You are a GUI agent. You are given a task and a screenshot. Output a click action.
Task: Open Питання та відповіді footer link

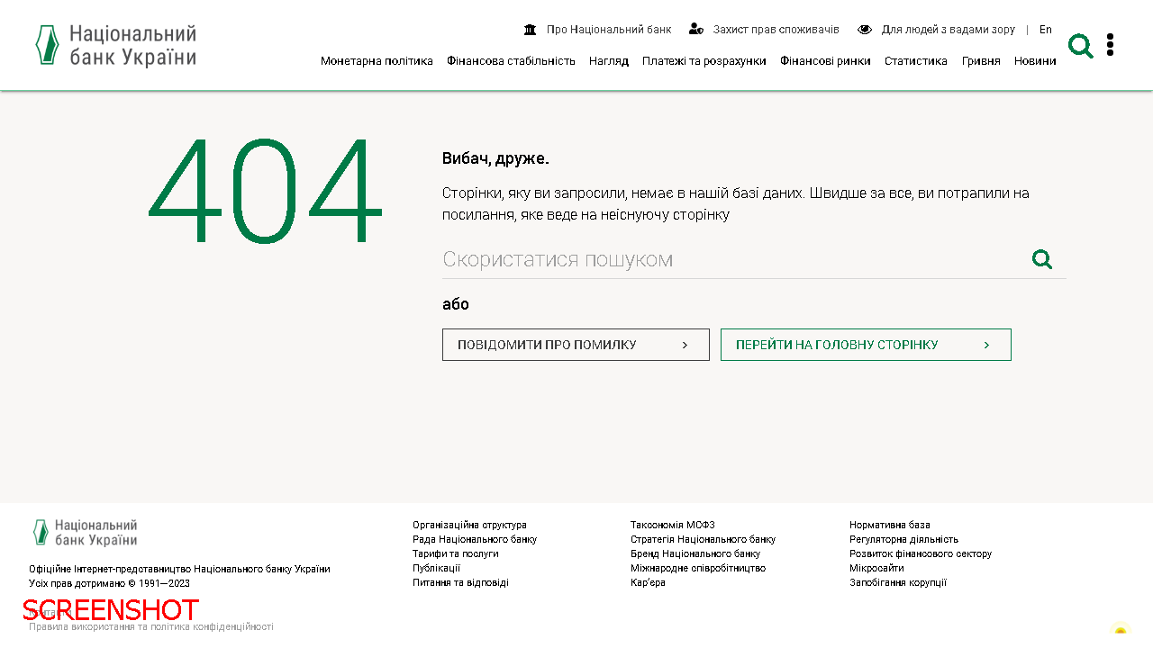(x=460, y=582)
